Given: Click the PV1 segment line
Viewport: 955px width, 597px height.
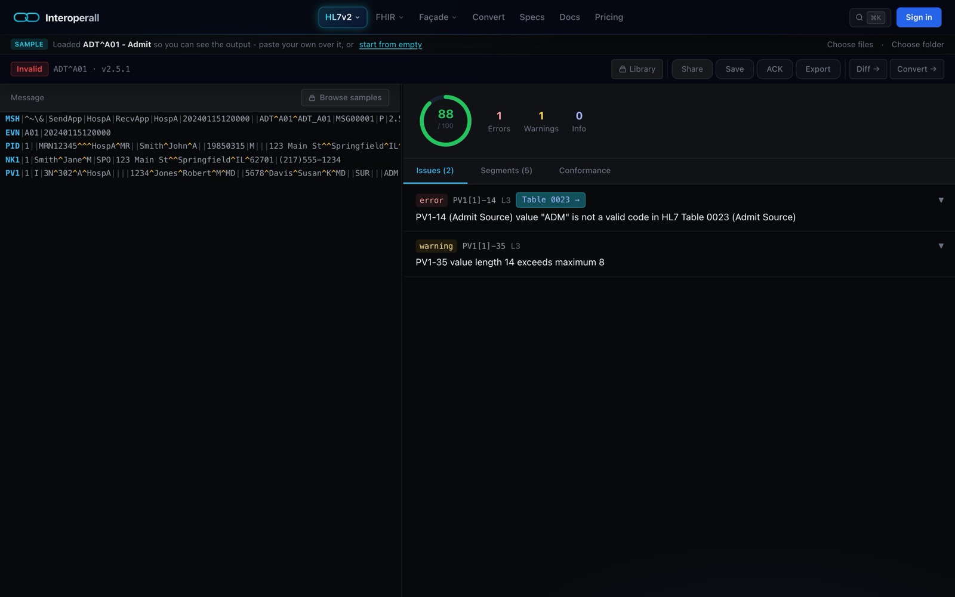Looking at the screenshot, I should (x=201, y=174).
